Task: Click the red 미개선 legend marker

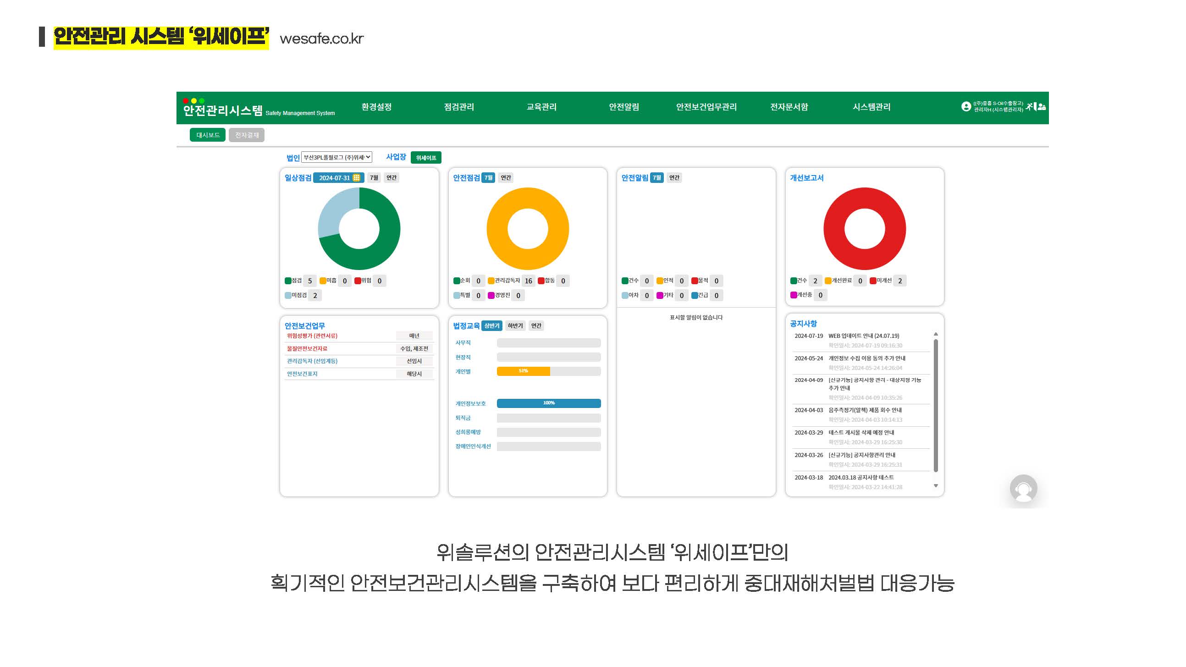Action: (x=873, y=281)
